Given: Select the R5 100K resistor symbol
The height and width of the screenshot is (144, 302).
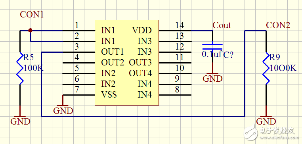Looking at the screenshot, I should (x=20, y=68).
